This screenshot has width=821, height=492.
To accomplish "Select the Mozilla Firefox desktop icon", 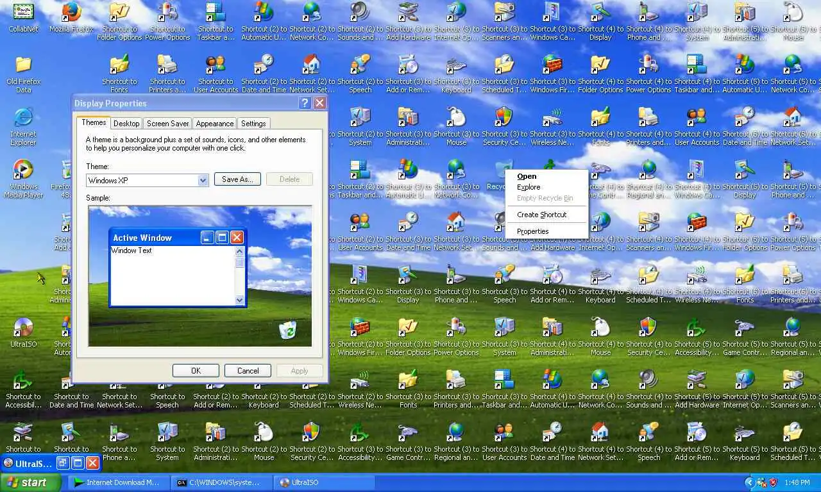I will point(71,18).
